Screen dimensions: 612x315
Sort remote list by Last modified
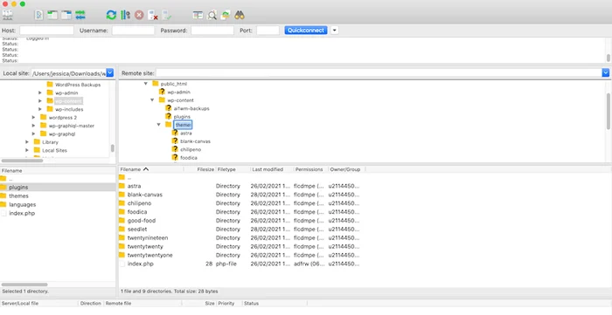tap(272, 169)
